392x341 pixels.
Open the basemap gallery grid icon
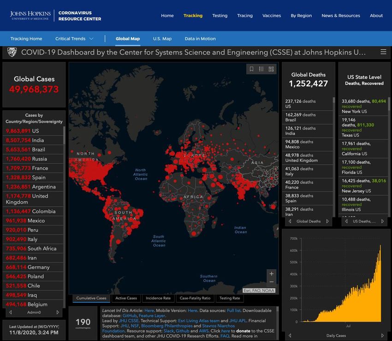271,69
